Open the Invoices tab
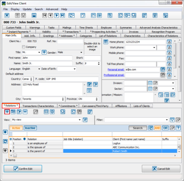Image resolution: width=184 pixels, height=181 pixels. pos(134,32)
